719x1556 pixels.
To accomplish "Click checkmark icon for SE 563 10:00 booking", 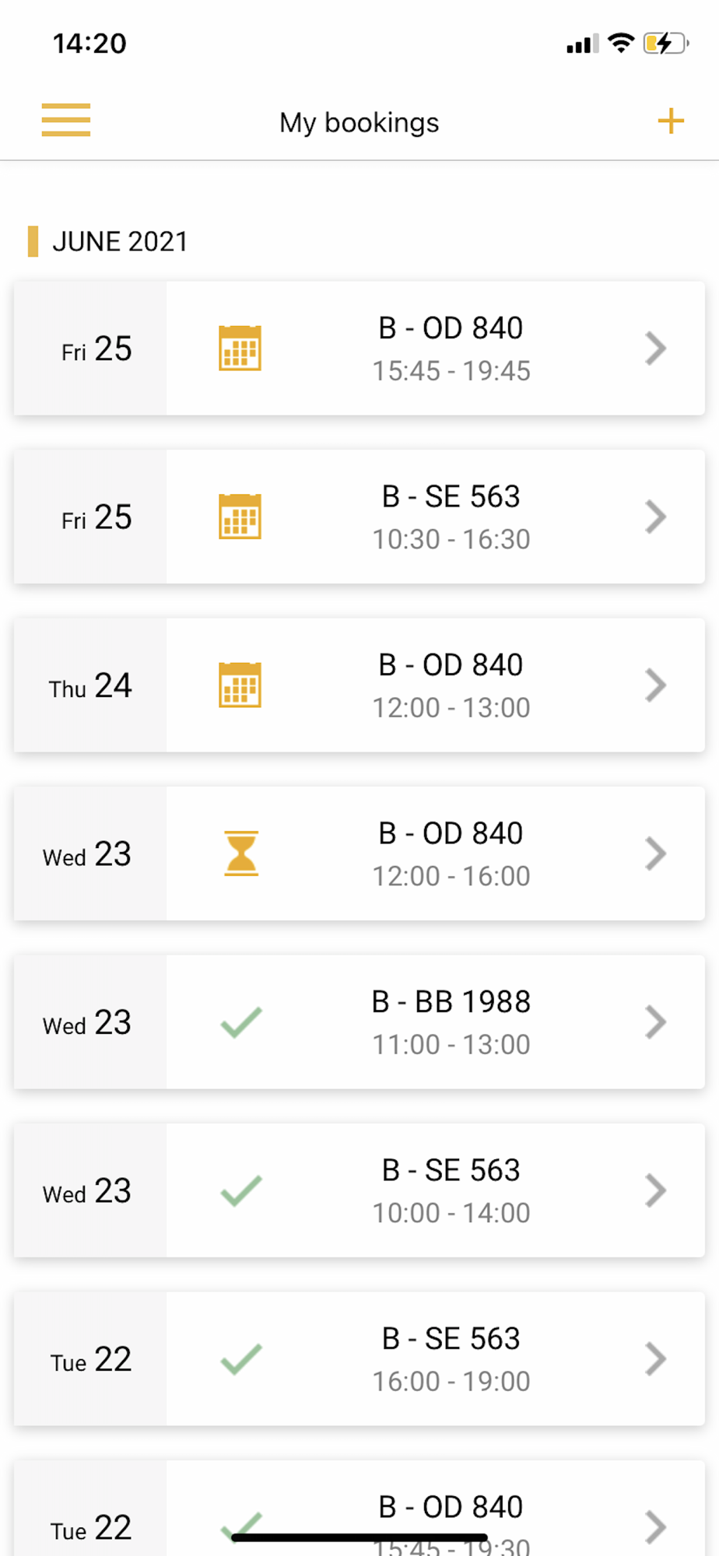I will 241,1190.
